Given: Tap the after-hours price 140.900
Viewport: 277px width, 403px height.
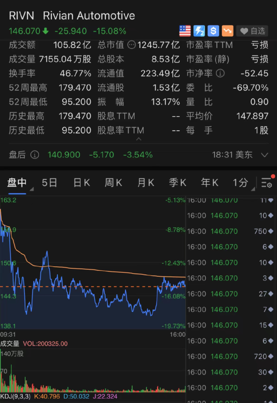Looking at the screenshot, I should (x=64, y=155).
